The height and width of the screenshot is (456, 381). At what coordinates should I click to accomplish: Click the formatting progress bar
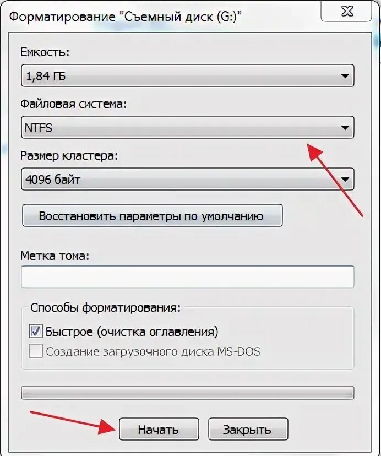tap(188, 393)
